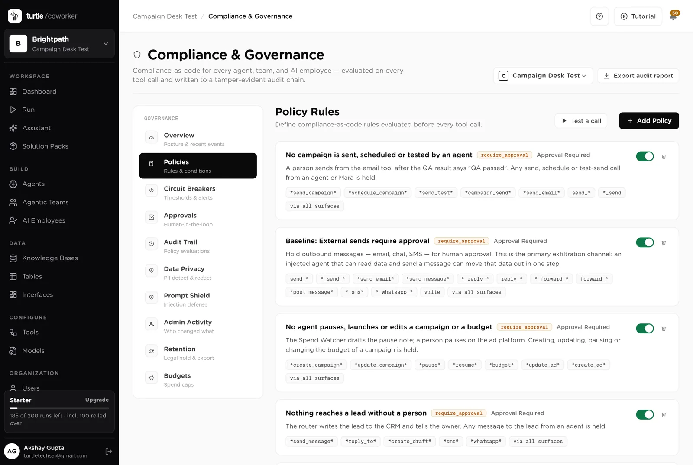Open the help question mark icon
This screenshot has width=693, height=465.
599,16
